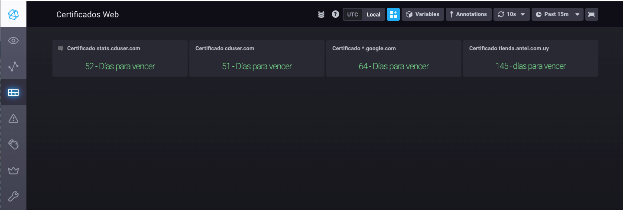623x210 pixels.
Task: Click the Certificado stats.cduser.com cell title
Action: tap(104, 48)
